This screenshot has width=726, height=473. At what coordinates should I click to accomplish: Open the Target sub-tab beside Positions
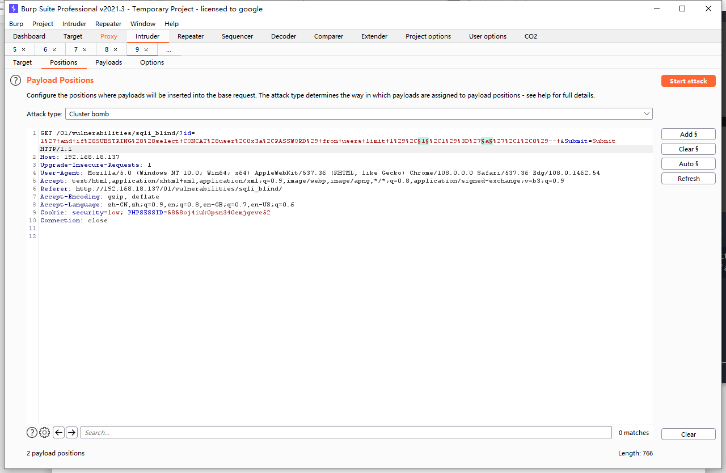point(23,62)
